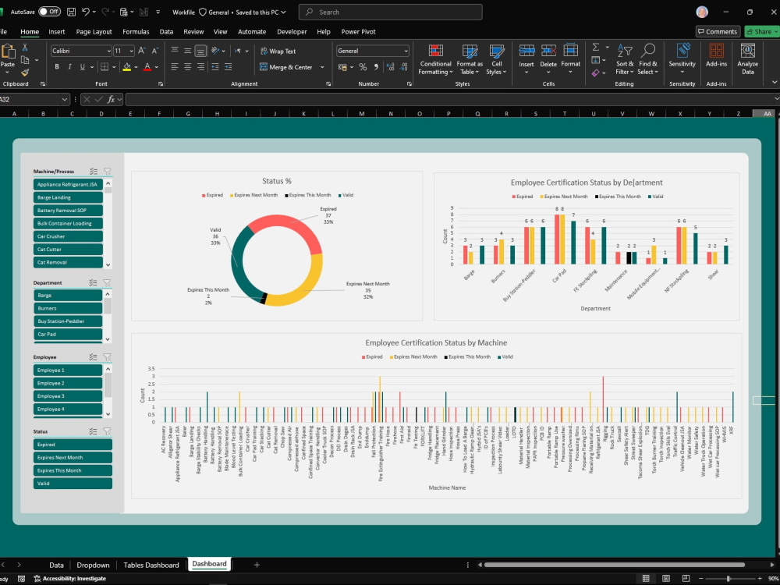The height and width of the screenshot is (585, 780).
Task: Click the Cut scissors icon
Action: 25,48
